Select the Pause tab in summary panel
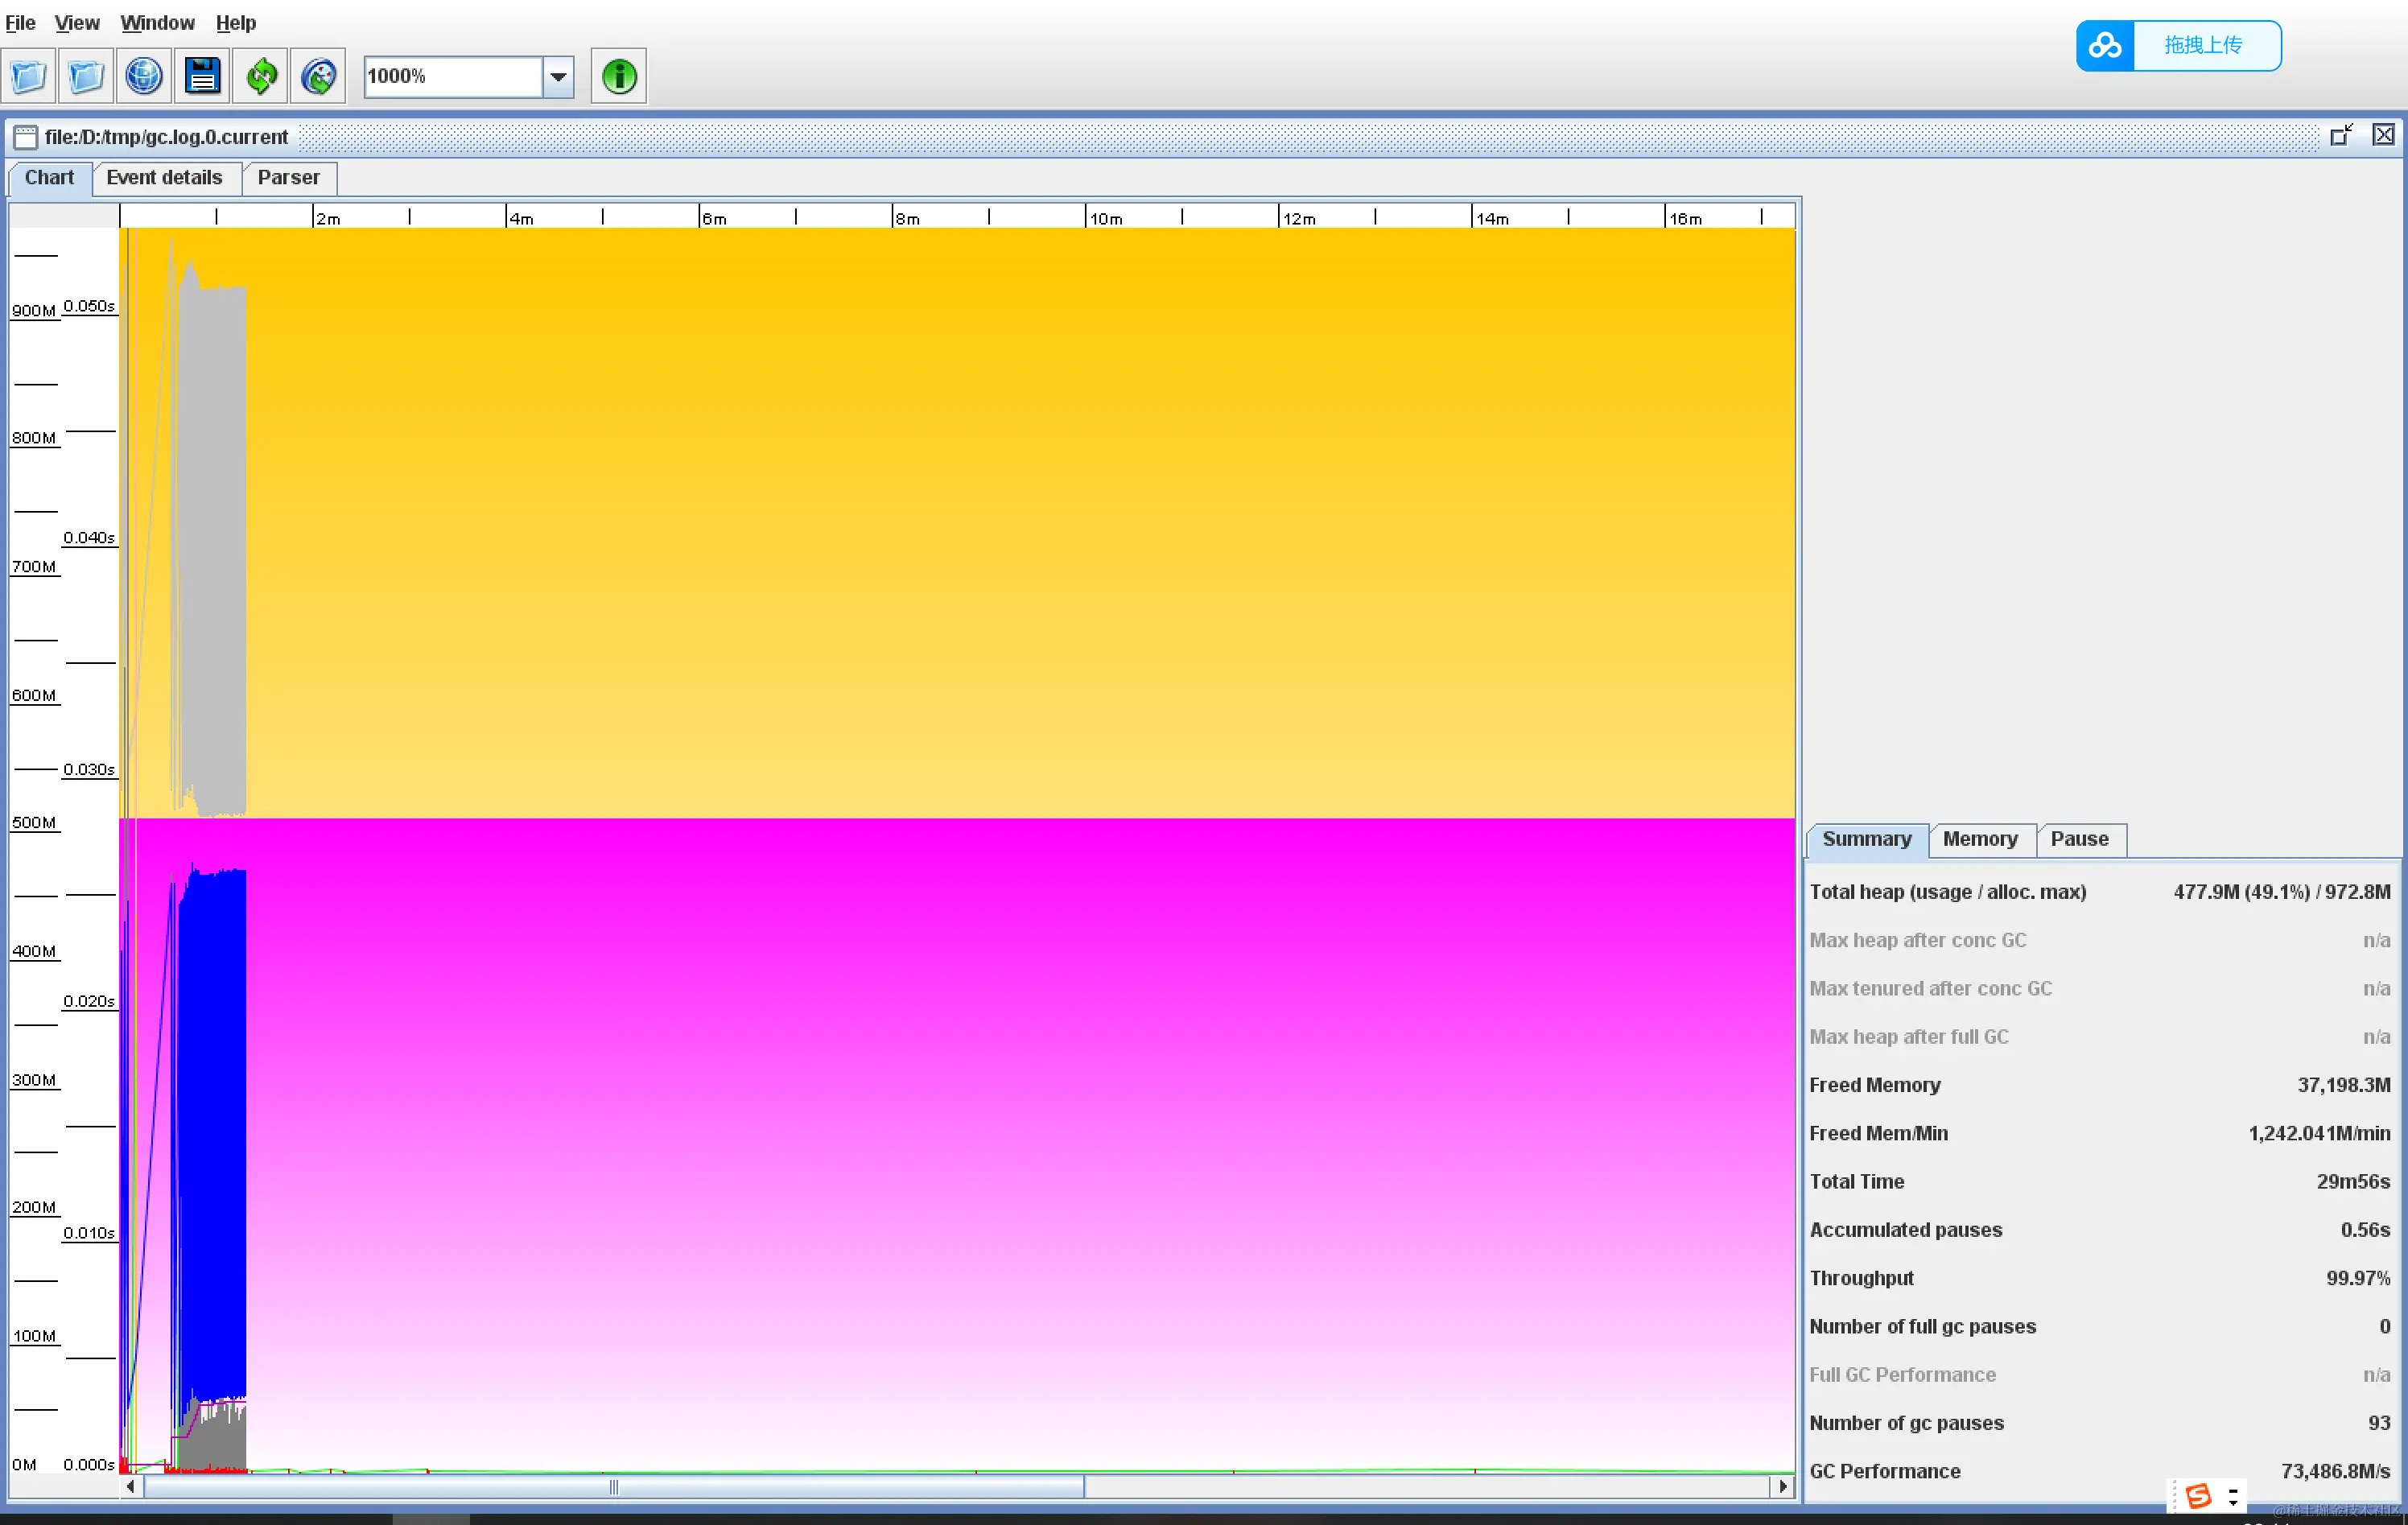2408x1525 pixels. pyautogui.click(x=2079, y=839)
